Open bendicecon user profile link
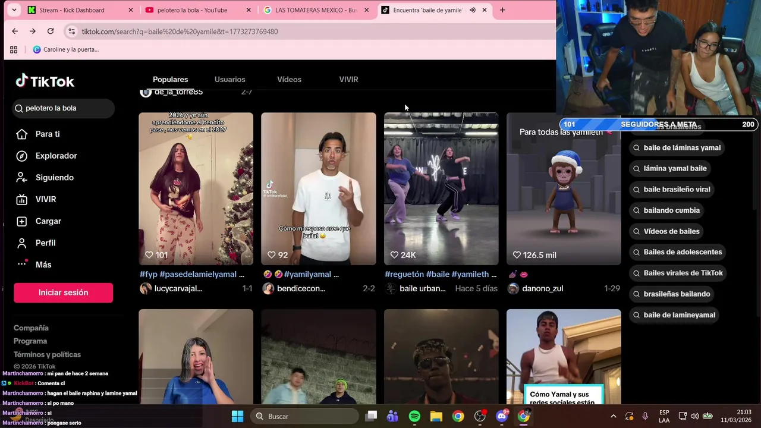 [301, 288]
